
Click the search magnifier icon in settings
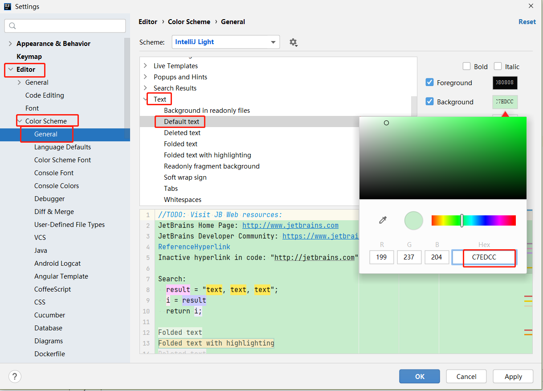(x=12, y=26)
